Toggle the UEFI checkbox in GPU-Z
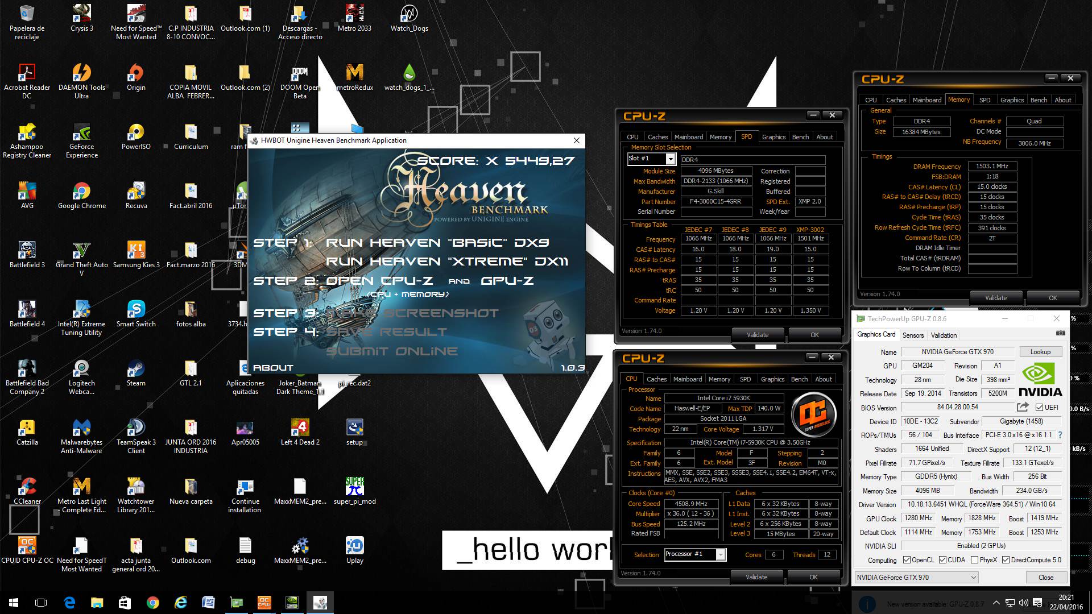This screenshot has height=614, width=1092. tap(1040, 407)
